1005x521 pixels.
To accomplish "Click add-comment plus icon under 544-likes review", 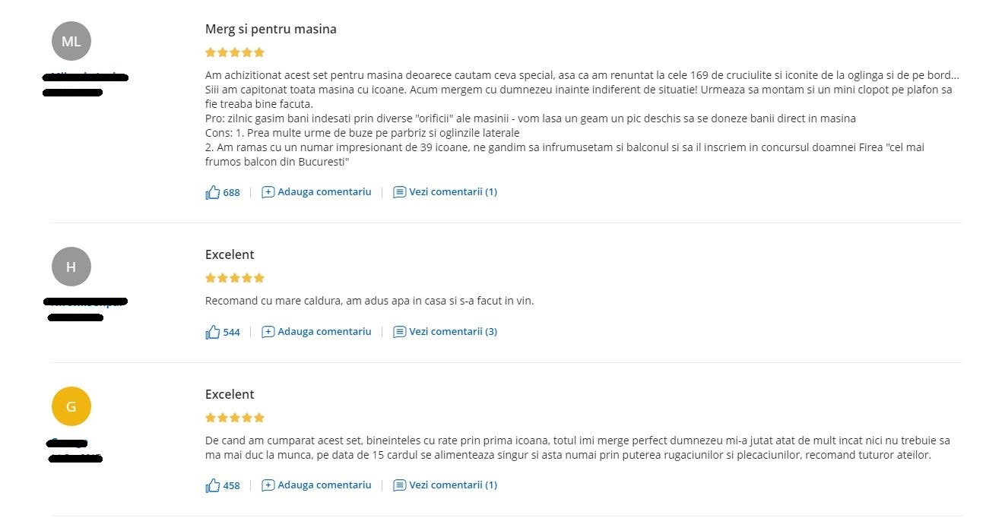I will point(268,332).
